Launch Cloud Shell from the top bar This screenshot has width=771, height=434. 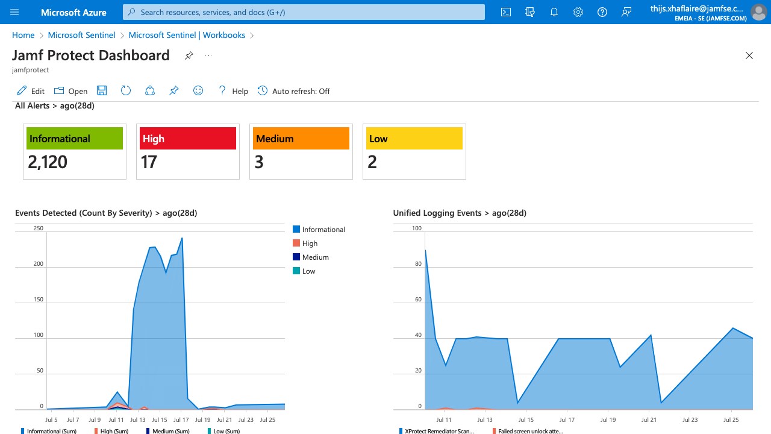pos(507,12)
